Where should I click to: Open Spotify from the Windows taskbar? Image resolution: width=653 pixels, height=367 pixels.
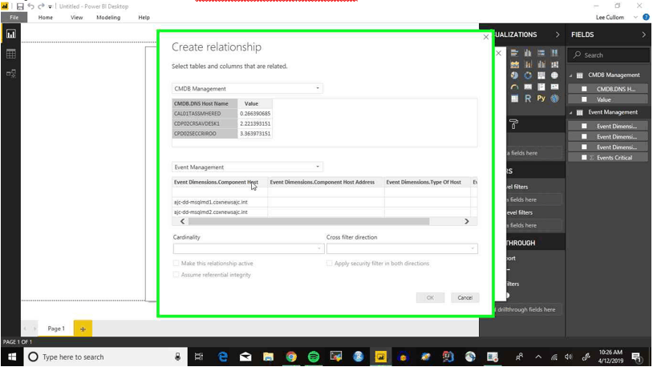314,357
